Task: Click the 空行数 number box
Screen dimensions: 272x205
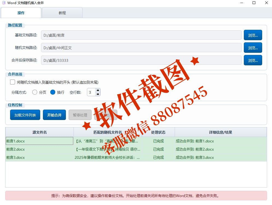Action: point(91,92)
